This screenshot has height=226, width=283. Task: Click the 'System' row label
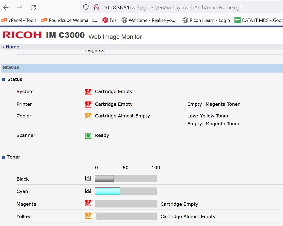coord(25,92)
